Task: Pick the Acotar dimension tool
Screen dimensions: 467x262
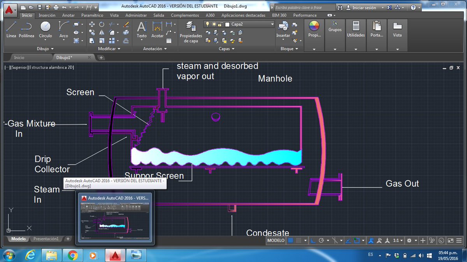Action: [157, 29]
